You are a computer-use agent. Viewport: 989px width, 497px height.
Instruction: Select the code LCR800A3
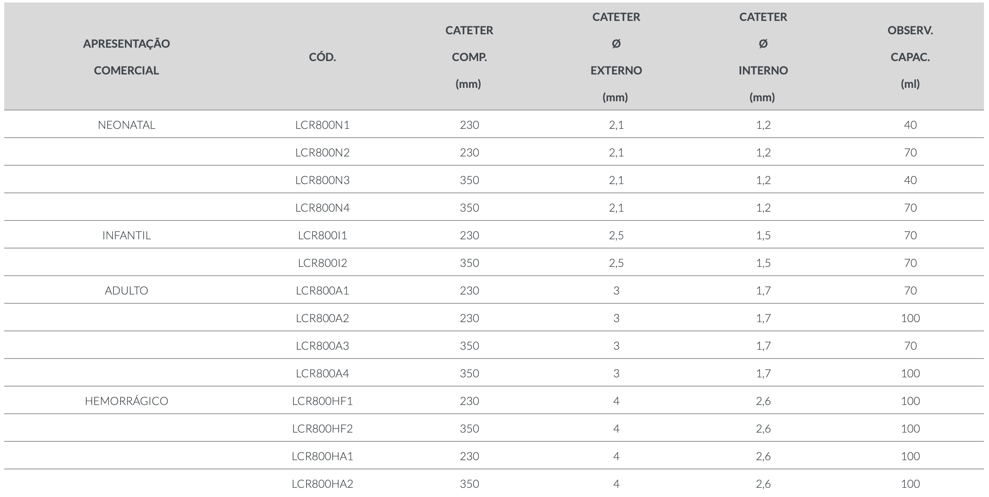coord(322,346)
